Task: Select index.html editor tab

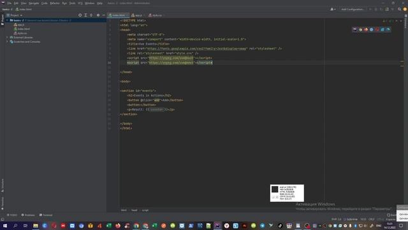Action: (x=119, y=15)
